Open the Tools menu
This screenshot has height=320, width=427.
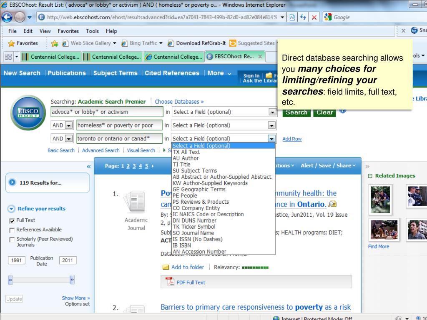[x=92, y=31]
